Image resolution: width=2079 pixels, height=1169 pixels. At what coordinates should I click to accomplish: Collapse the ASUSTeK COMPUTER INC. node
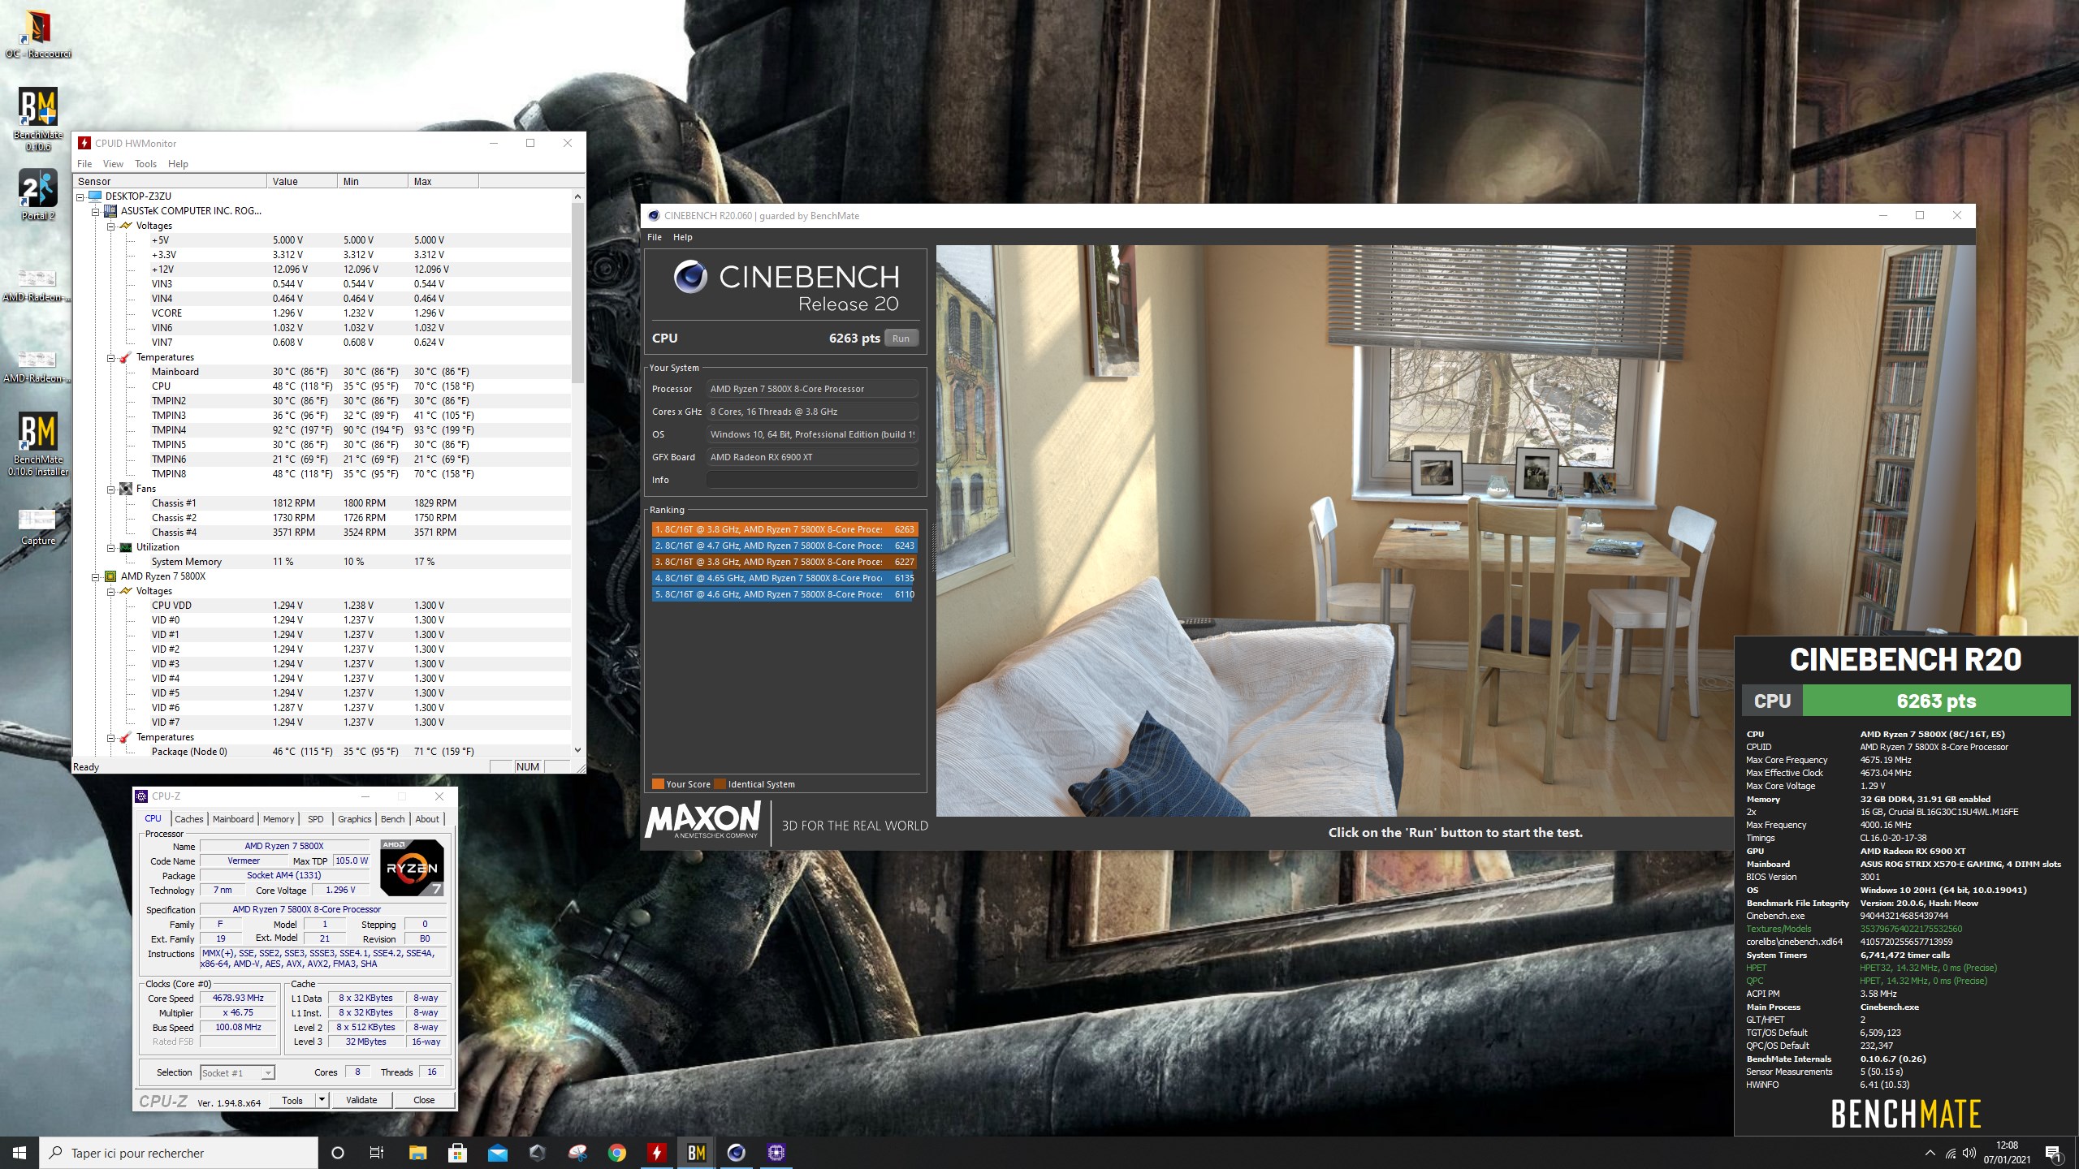(95, 211)
